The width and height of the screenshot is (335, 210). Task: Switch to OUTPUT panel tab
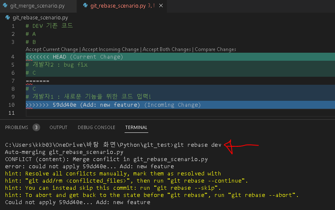click(x=58, y=127)
